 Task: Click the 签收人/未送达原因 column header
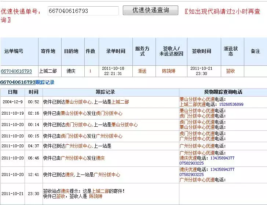[x=171, y=51]
